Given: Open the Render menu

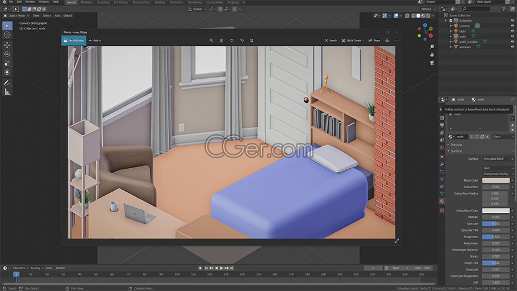Looking at the screenshot, I should click(x=30, y=2).
